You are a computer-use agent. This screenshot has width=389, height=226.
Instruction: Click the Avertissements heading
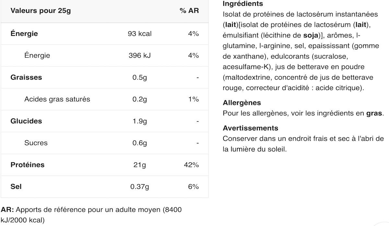tap(251, 128)
